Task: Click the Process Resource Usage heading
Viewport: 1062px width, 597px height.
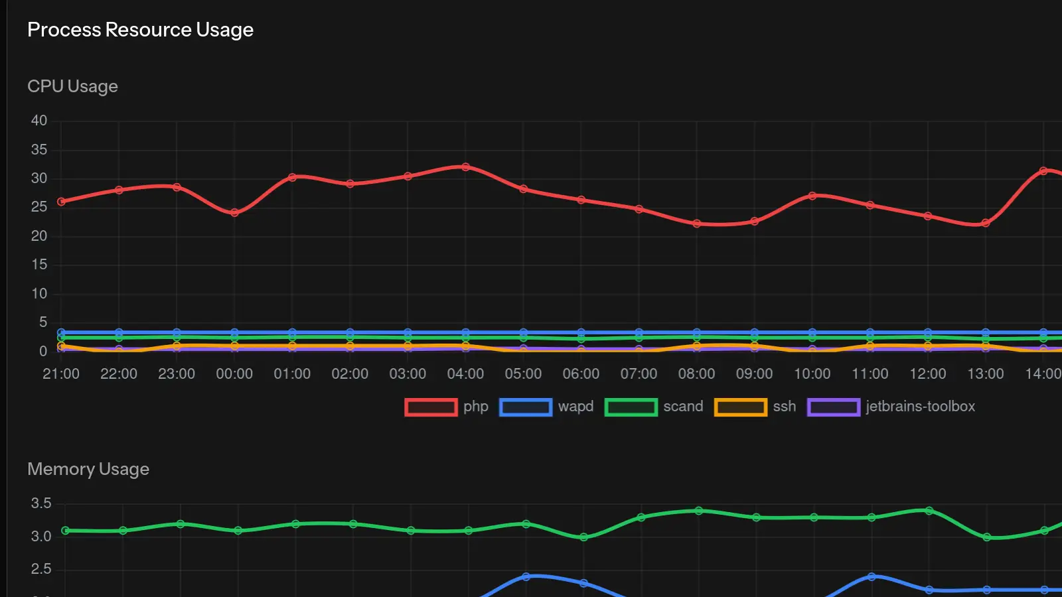Action: pos(140,29)
